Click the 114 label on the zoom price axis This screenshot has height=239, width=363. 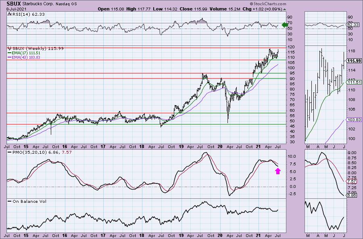(351, 70)
